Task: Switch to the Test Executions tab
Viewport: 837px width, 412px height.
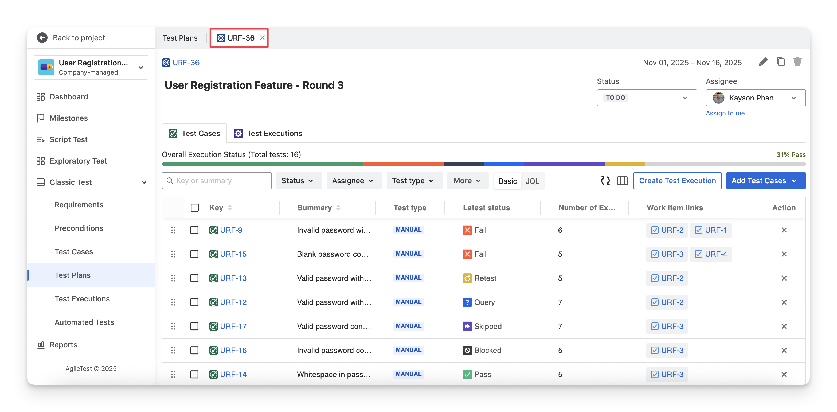Action: coord(268,133)
